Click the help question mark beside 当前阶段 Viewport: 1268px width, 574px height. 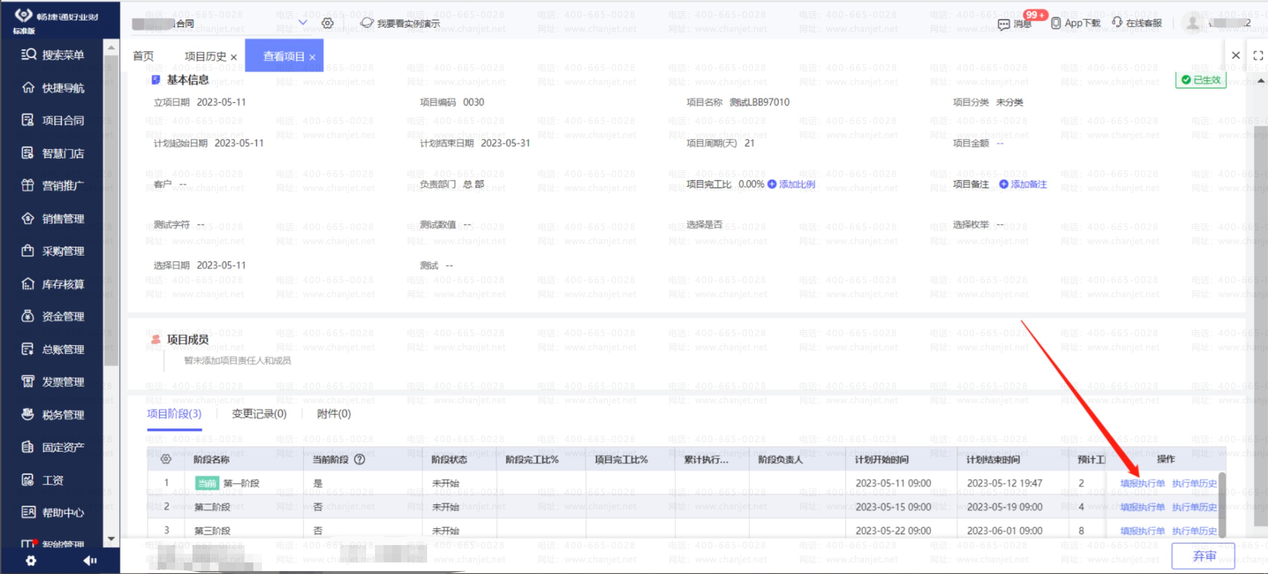[x=360, y=459]
